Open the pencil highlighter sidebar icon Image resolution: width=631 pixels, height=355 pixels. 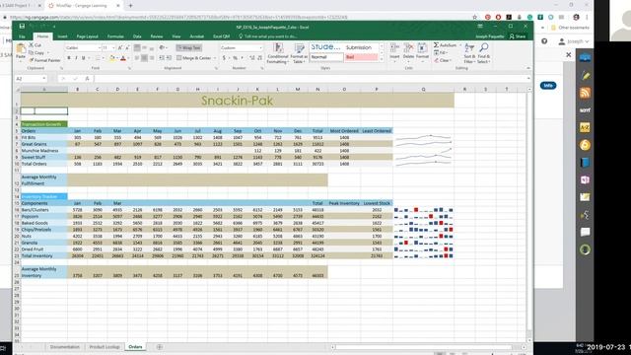tap(585, 75)
